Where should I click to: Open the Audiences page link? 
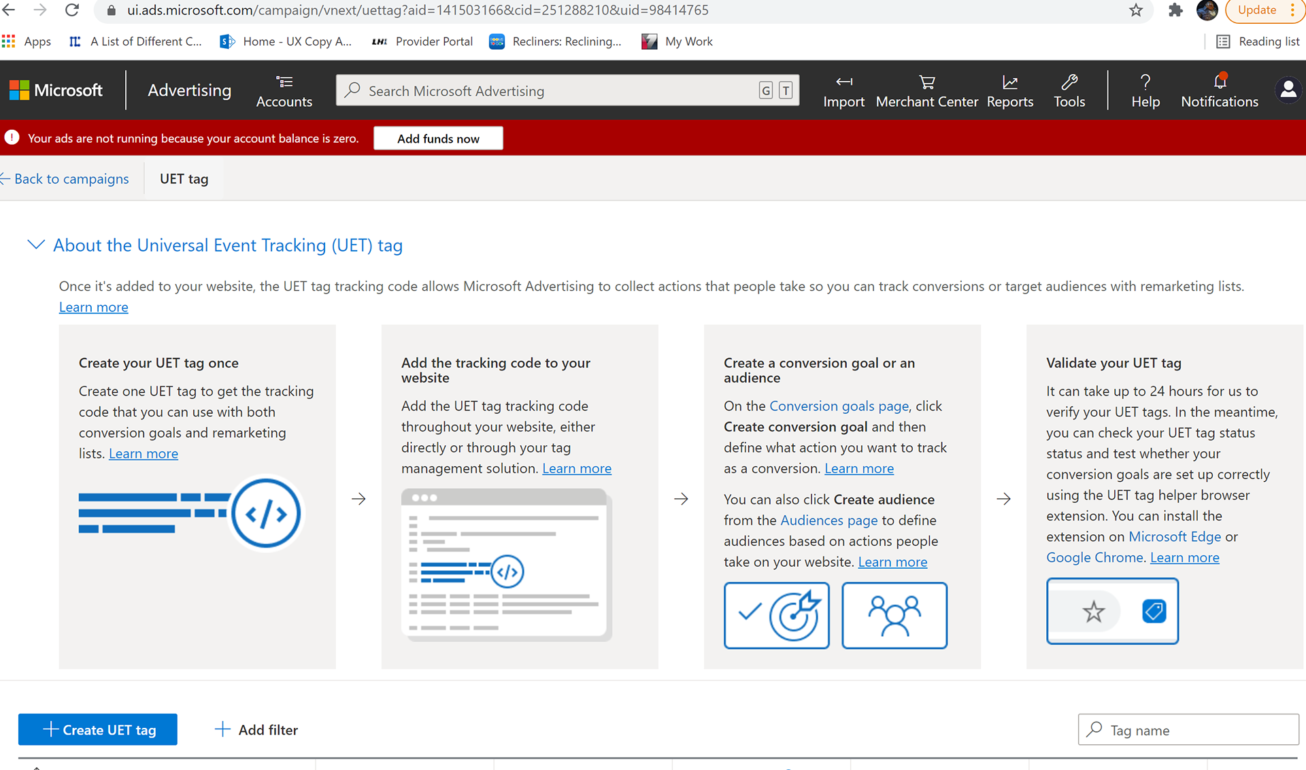pyautogui.click(x=829, y=520)
